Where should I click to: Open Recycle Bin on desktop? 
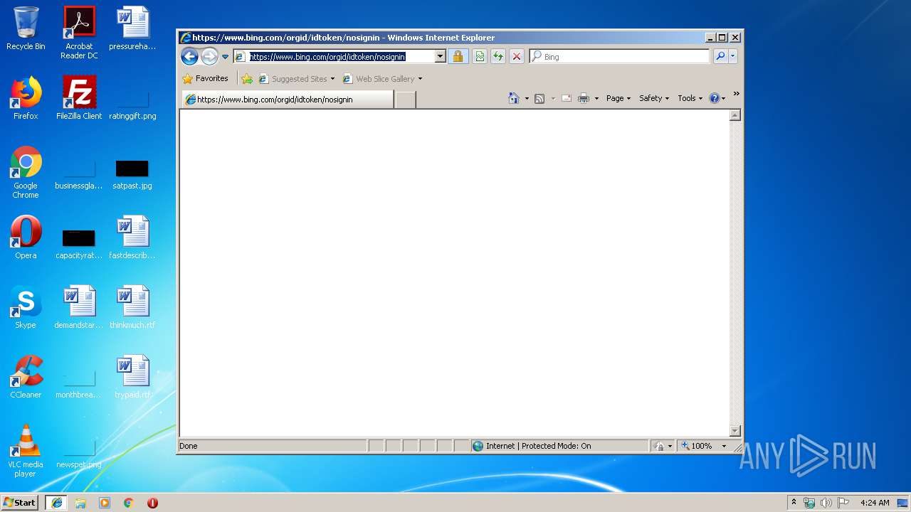[x=26, y=28]
